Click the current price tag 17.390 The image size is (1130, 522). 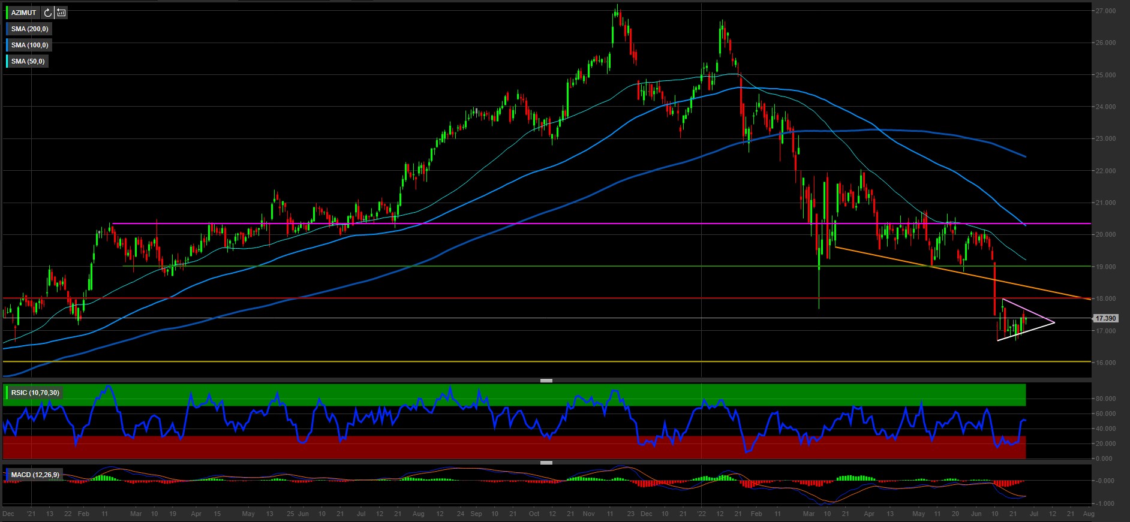coord(1105,318)
